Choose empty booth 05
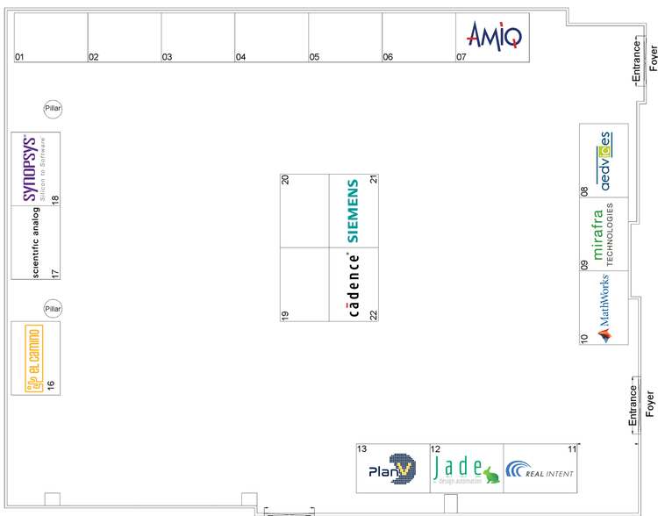 click(346, 38)
